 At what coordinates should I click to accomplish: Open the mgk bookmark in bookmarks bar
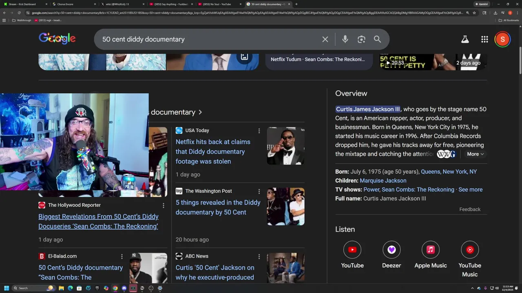point(48,20)
